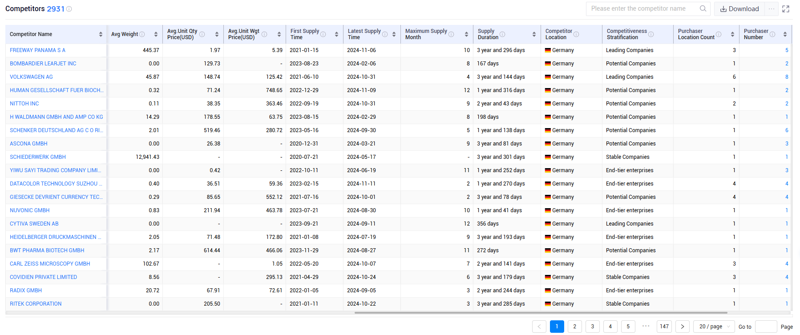Select the '356 days' supply duration cell
This screenshot has width=800, height=335.
[488, 224]
